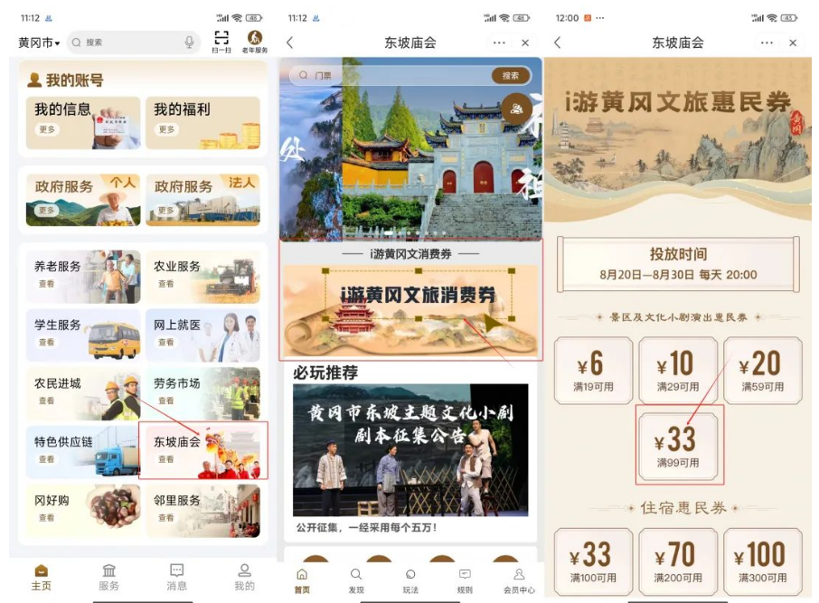Screen dimensions: 819x603
Task: Click 更多 under 我的信息 card
Action: pos(47,129)
